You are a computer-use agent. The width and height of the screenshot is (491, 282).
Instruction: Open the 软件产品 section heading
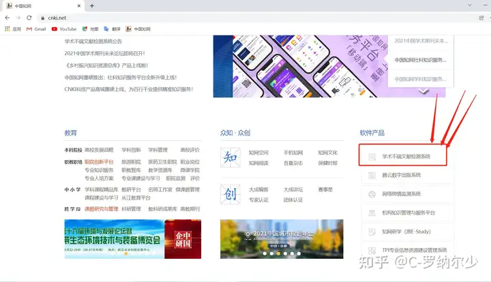click(372, 133)
